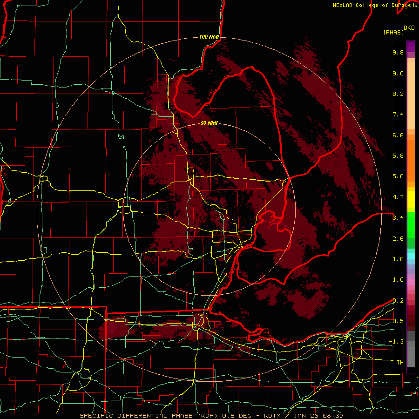This screenshot has height=419, width=419.
Task: Click the 9.0 scale value
Action: point(398,73)
